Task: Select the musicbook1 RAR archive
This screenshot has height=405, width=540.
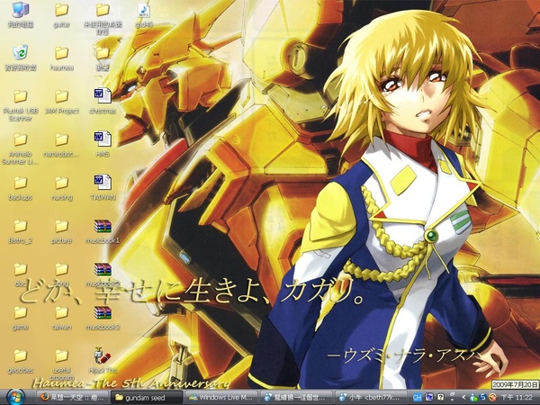Action: 103,231
